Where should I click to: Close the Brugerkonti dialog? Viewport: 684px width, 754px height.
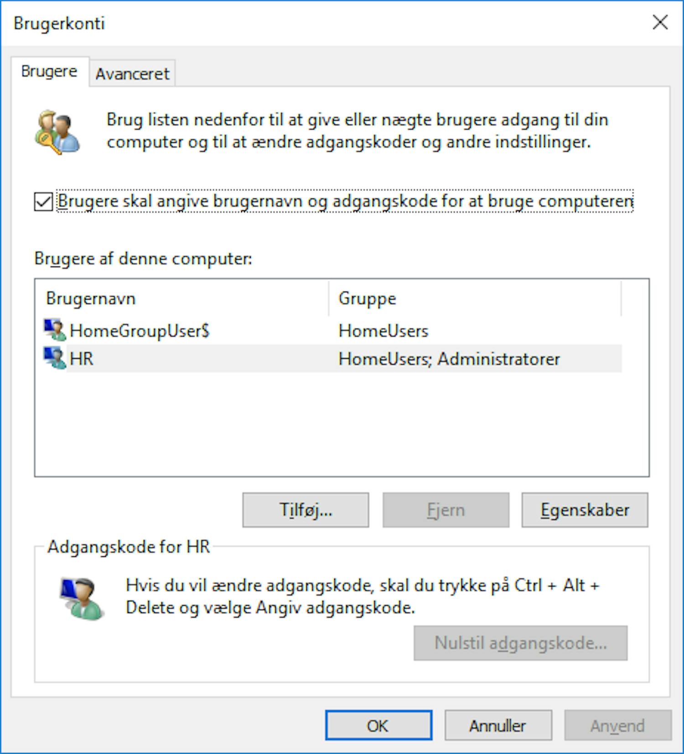(x=660, y=22)
